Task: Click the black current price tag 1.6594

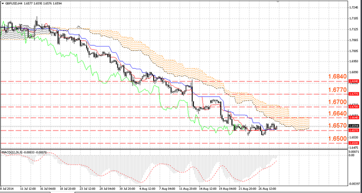Action: click(354, 126)
